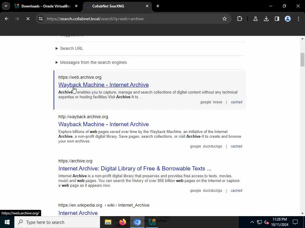Open cached link for web.archive.org result

click(x=236, y=102)
